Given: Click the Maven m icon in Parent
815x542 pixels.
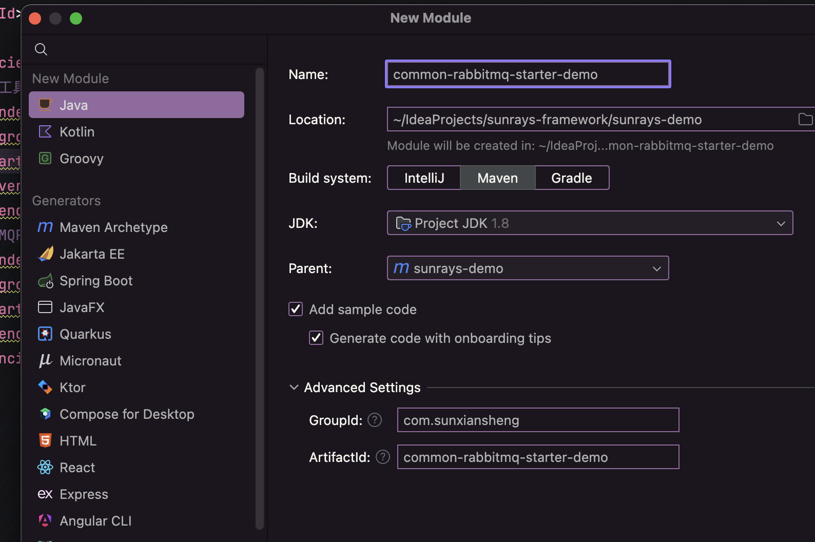Looking at the screenshot, I should [401, 268].
